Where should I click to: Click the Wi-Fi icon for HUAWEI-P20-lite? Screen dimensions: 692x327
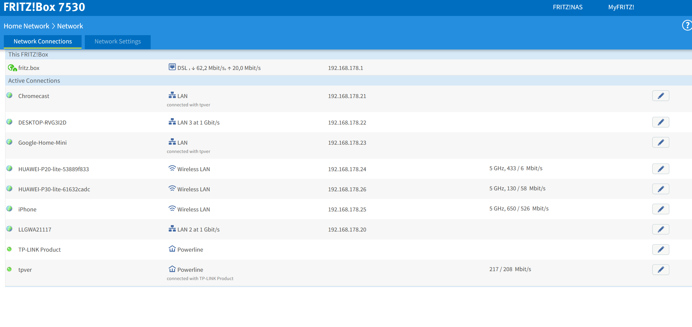point(172,168)
